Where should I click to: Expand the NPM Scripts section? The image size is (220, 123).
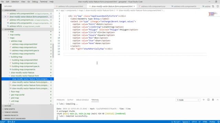(27, 109)
